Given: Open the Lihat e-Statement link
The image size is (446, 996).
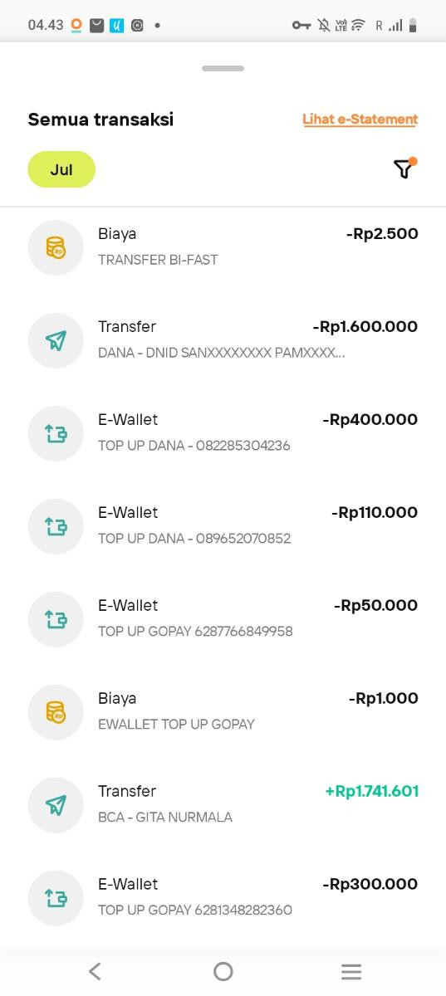Looking at the screenshot, I should tap(360, 120).
